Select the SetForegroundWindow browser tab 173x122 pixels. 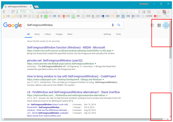pyautogui.click(x=18, y=7)
